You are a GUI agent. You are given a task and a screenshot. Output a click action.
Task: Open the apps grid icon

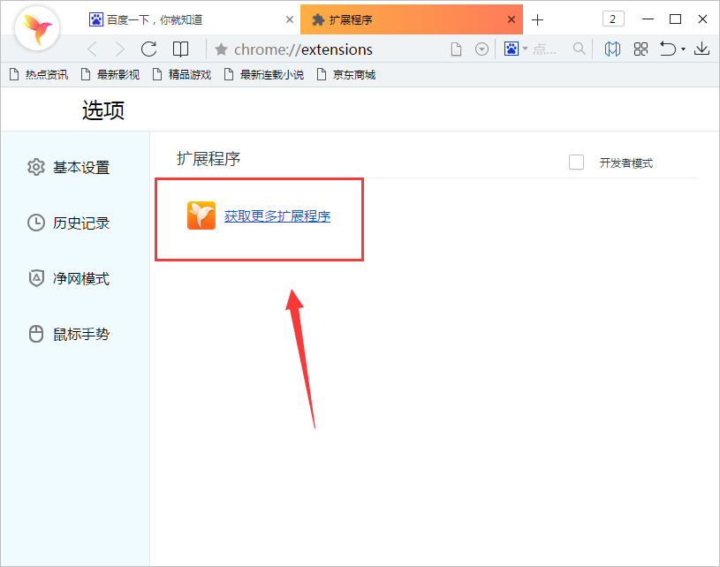[x=640, y=49]
